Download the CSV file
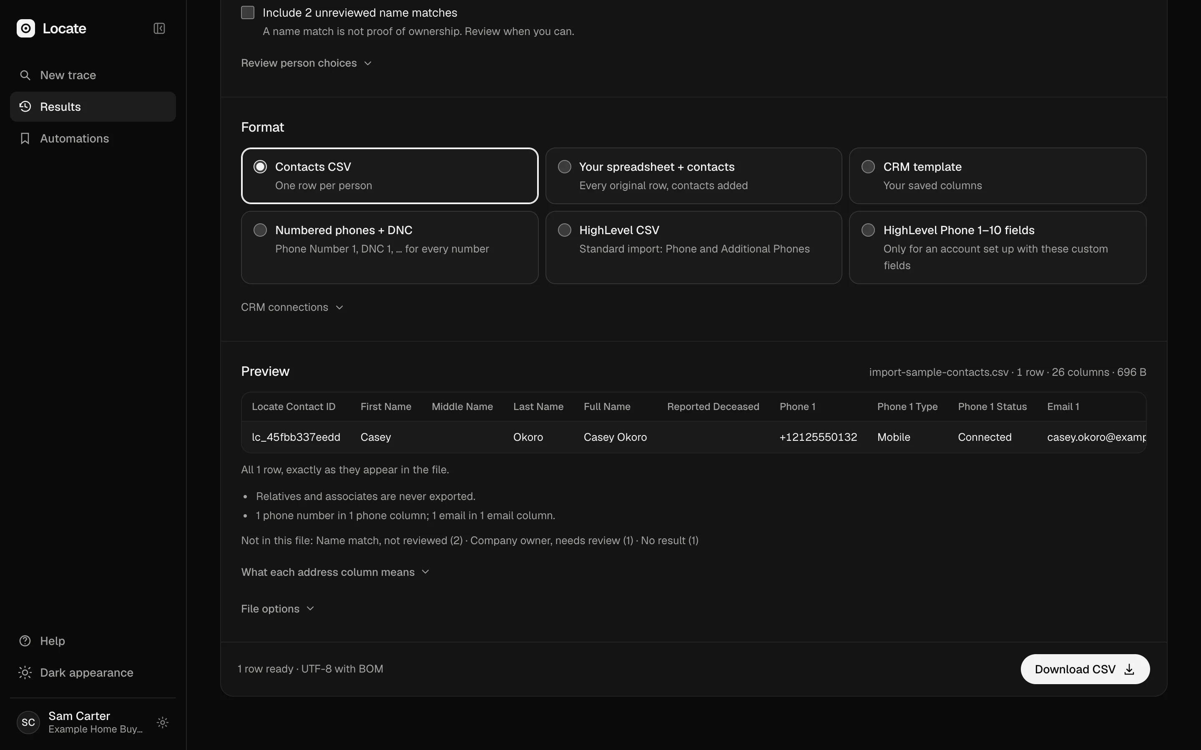 click(x=1085, y=669)
